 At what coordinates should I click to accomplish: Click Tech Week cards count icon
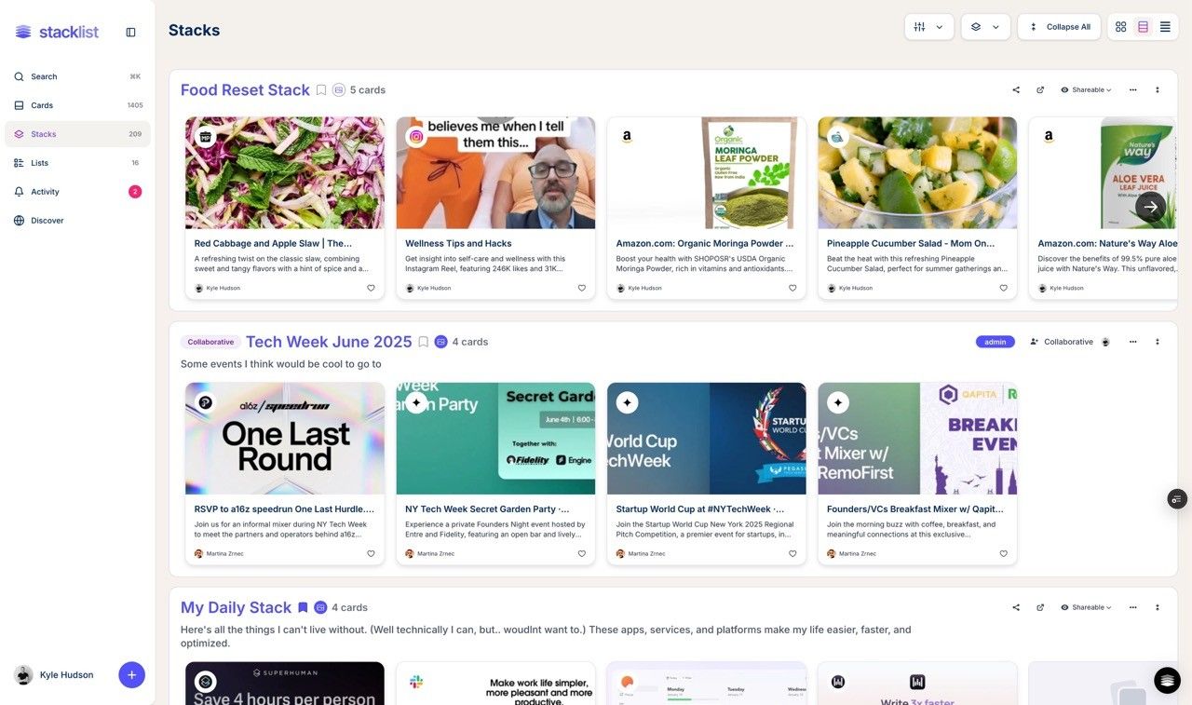pyautogui.click(x=441, y=342)
